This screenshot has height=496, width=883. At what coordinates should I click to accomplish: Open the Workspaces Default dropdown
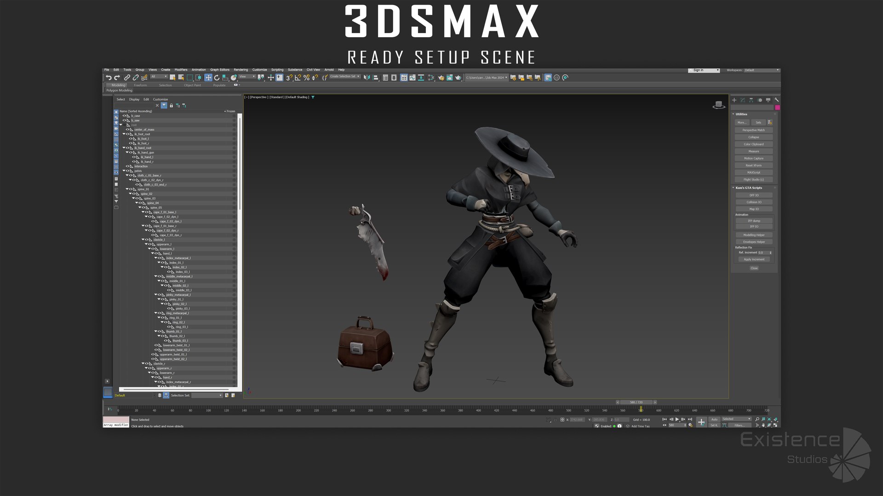pos(762,70)
